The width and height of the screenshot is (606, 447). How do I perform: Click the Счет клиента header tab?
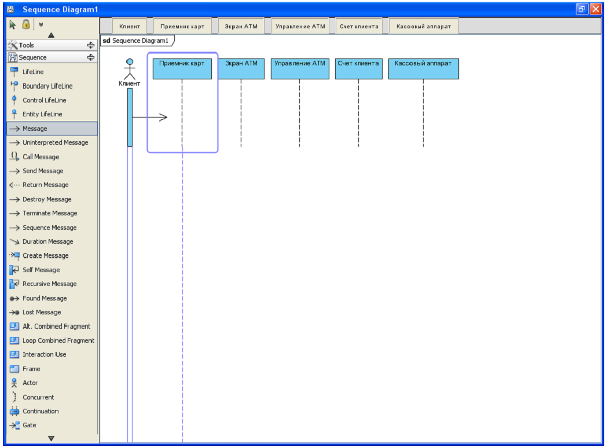click(359, 26)
